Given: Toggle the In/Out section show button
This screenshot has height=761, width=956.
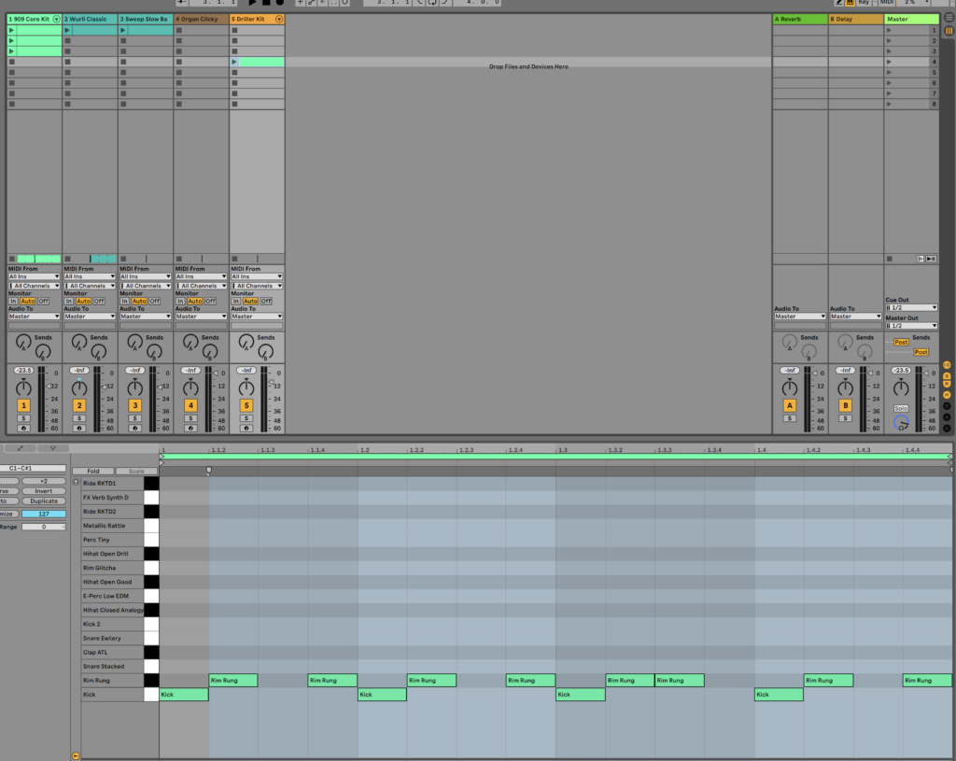Looking at the screenshot, I should 947,365.
